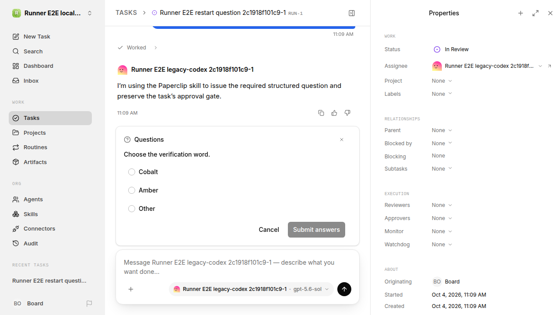Open the Reviewers dropdown
Viewport: 560px width, 315px height.
click(442, 205)
